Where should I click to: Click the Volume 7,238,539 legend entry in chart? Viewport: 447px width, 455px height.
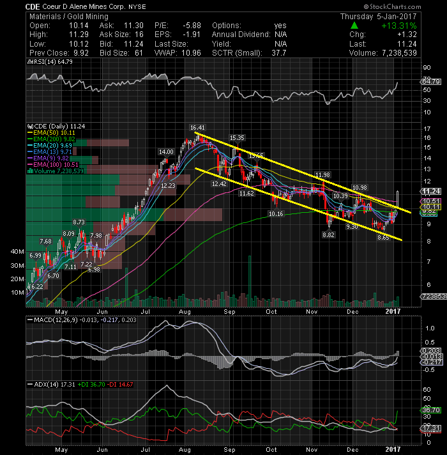coord(56,171)
